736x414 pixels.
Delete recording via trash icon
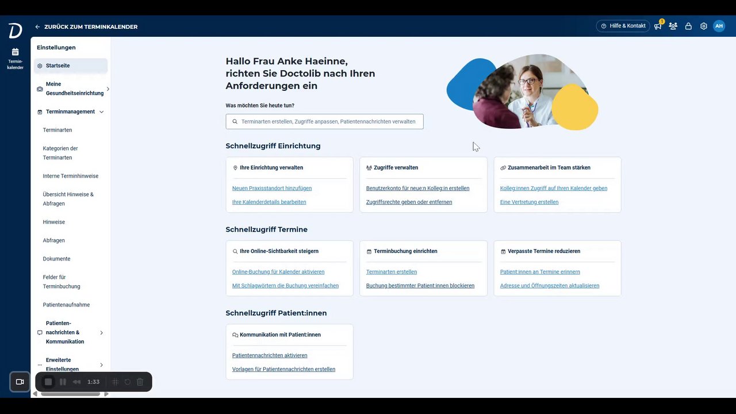[x=140, y=382]
